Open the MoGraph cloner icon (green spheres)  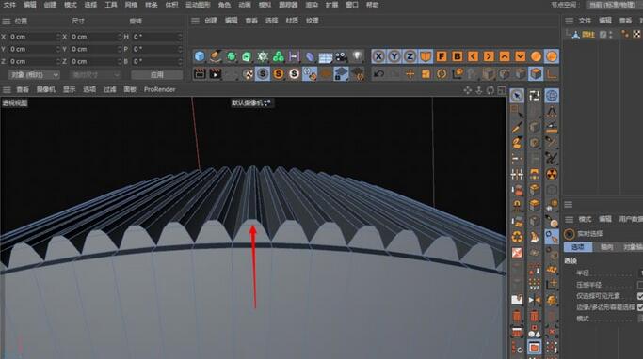(x=279, y=56)
